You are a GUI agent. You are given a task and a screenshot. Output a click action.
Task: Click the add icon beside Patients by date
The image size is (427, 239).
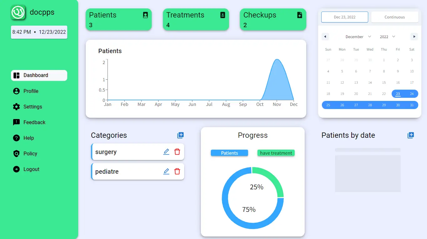(x=411, y=135)
